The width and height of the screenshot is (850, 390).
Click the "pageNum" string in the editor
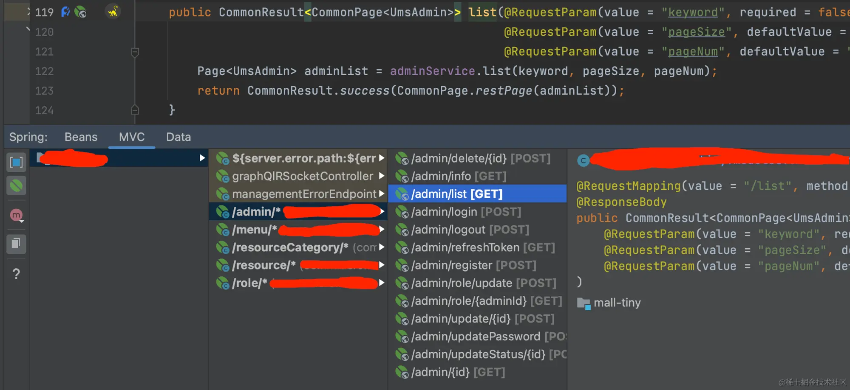click(693, 51)
